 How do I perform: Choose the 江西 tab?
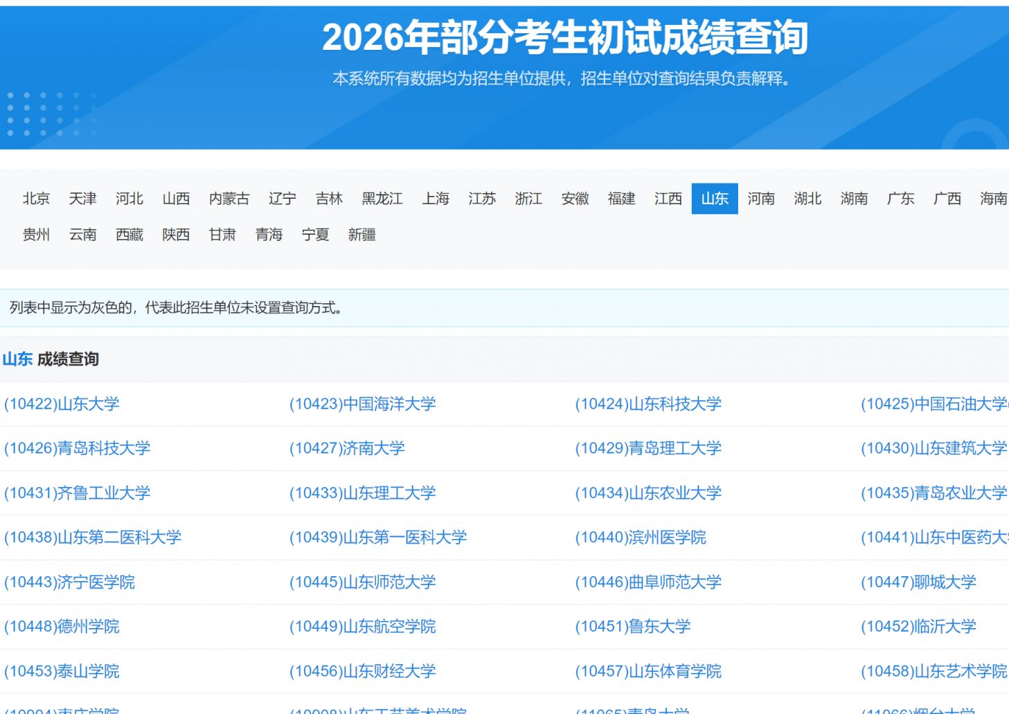point(668,199)
